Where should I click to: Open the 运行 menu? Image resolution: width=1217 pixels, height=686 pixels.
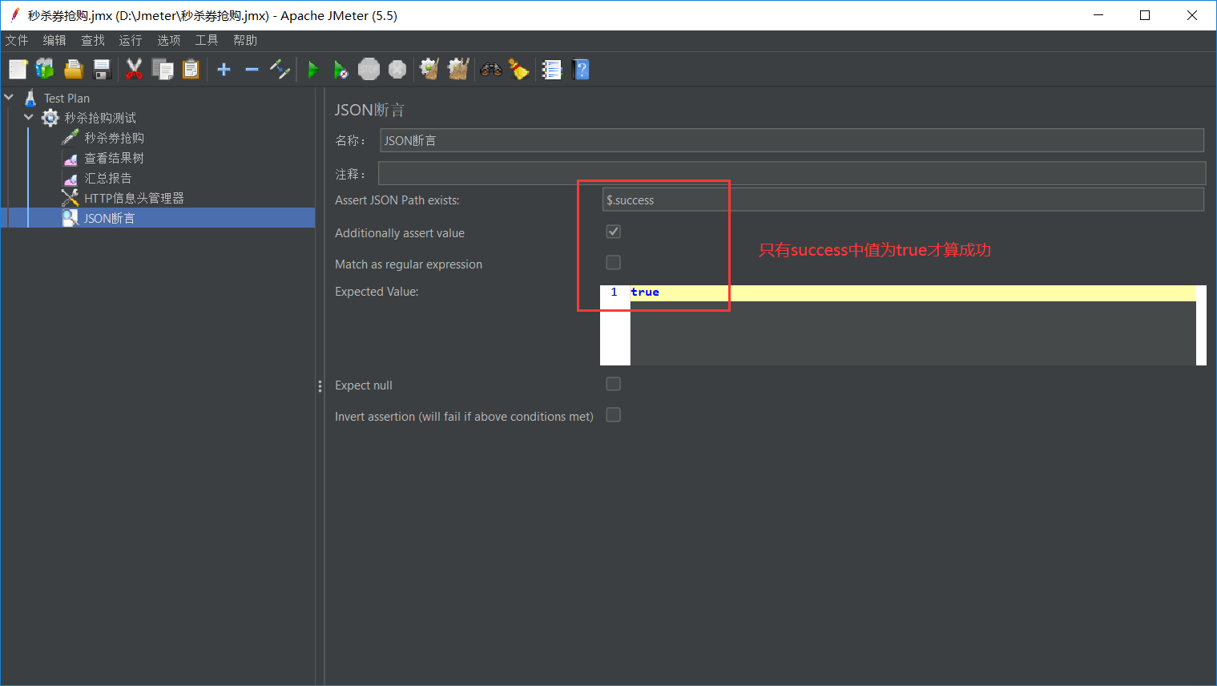tap(131, 40)
